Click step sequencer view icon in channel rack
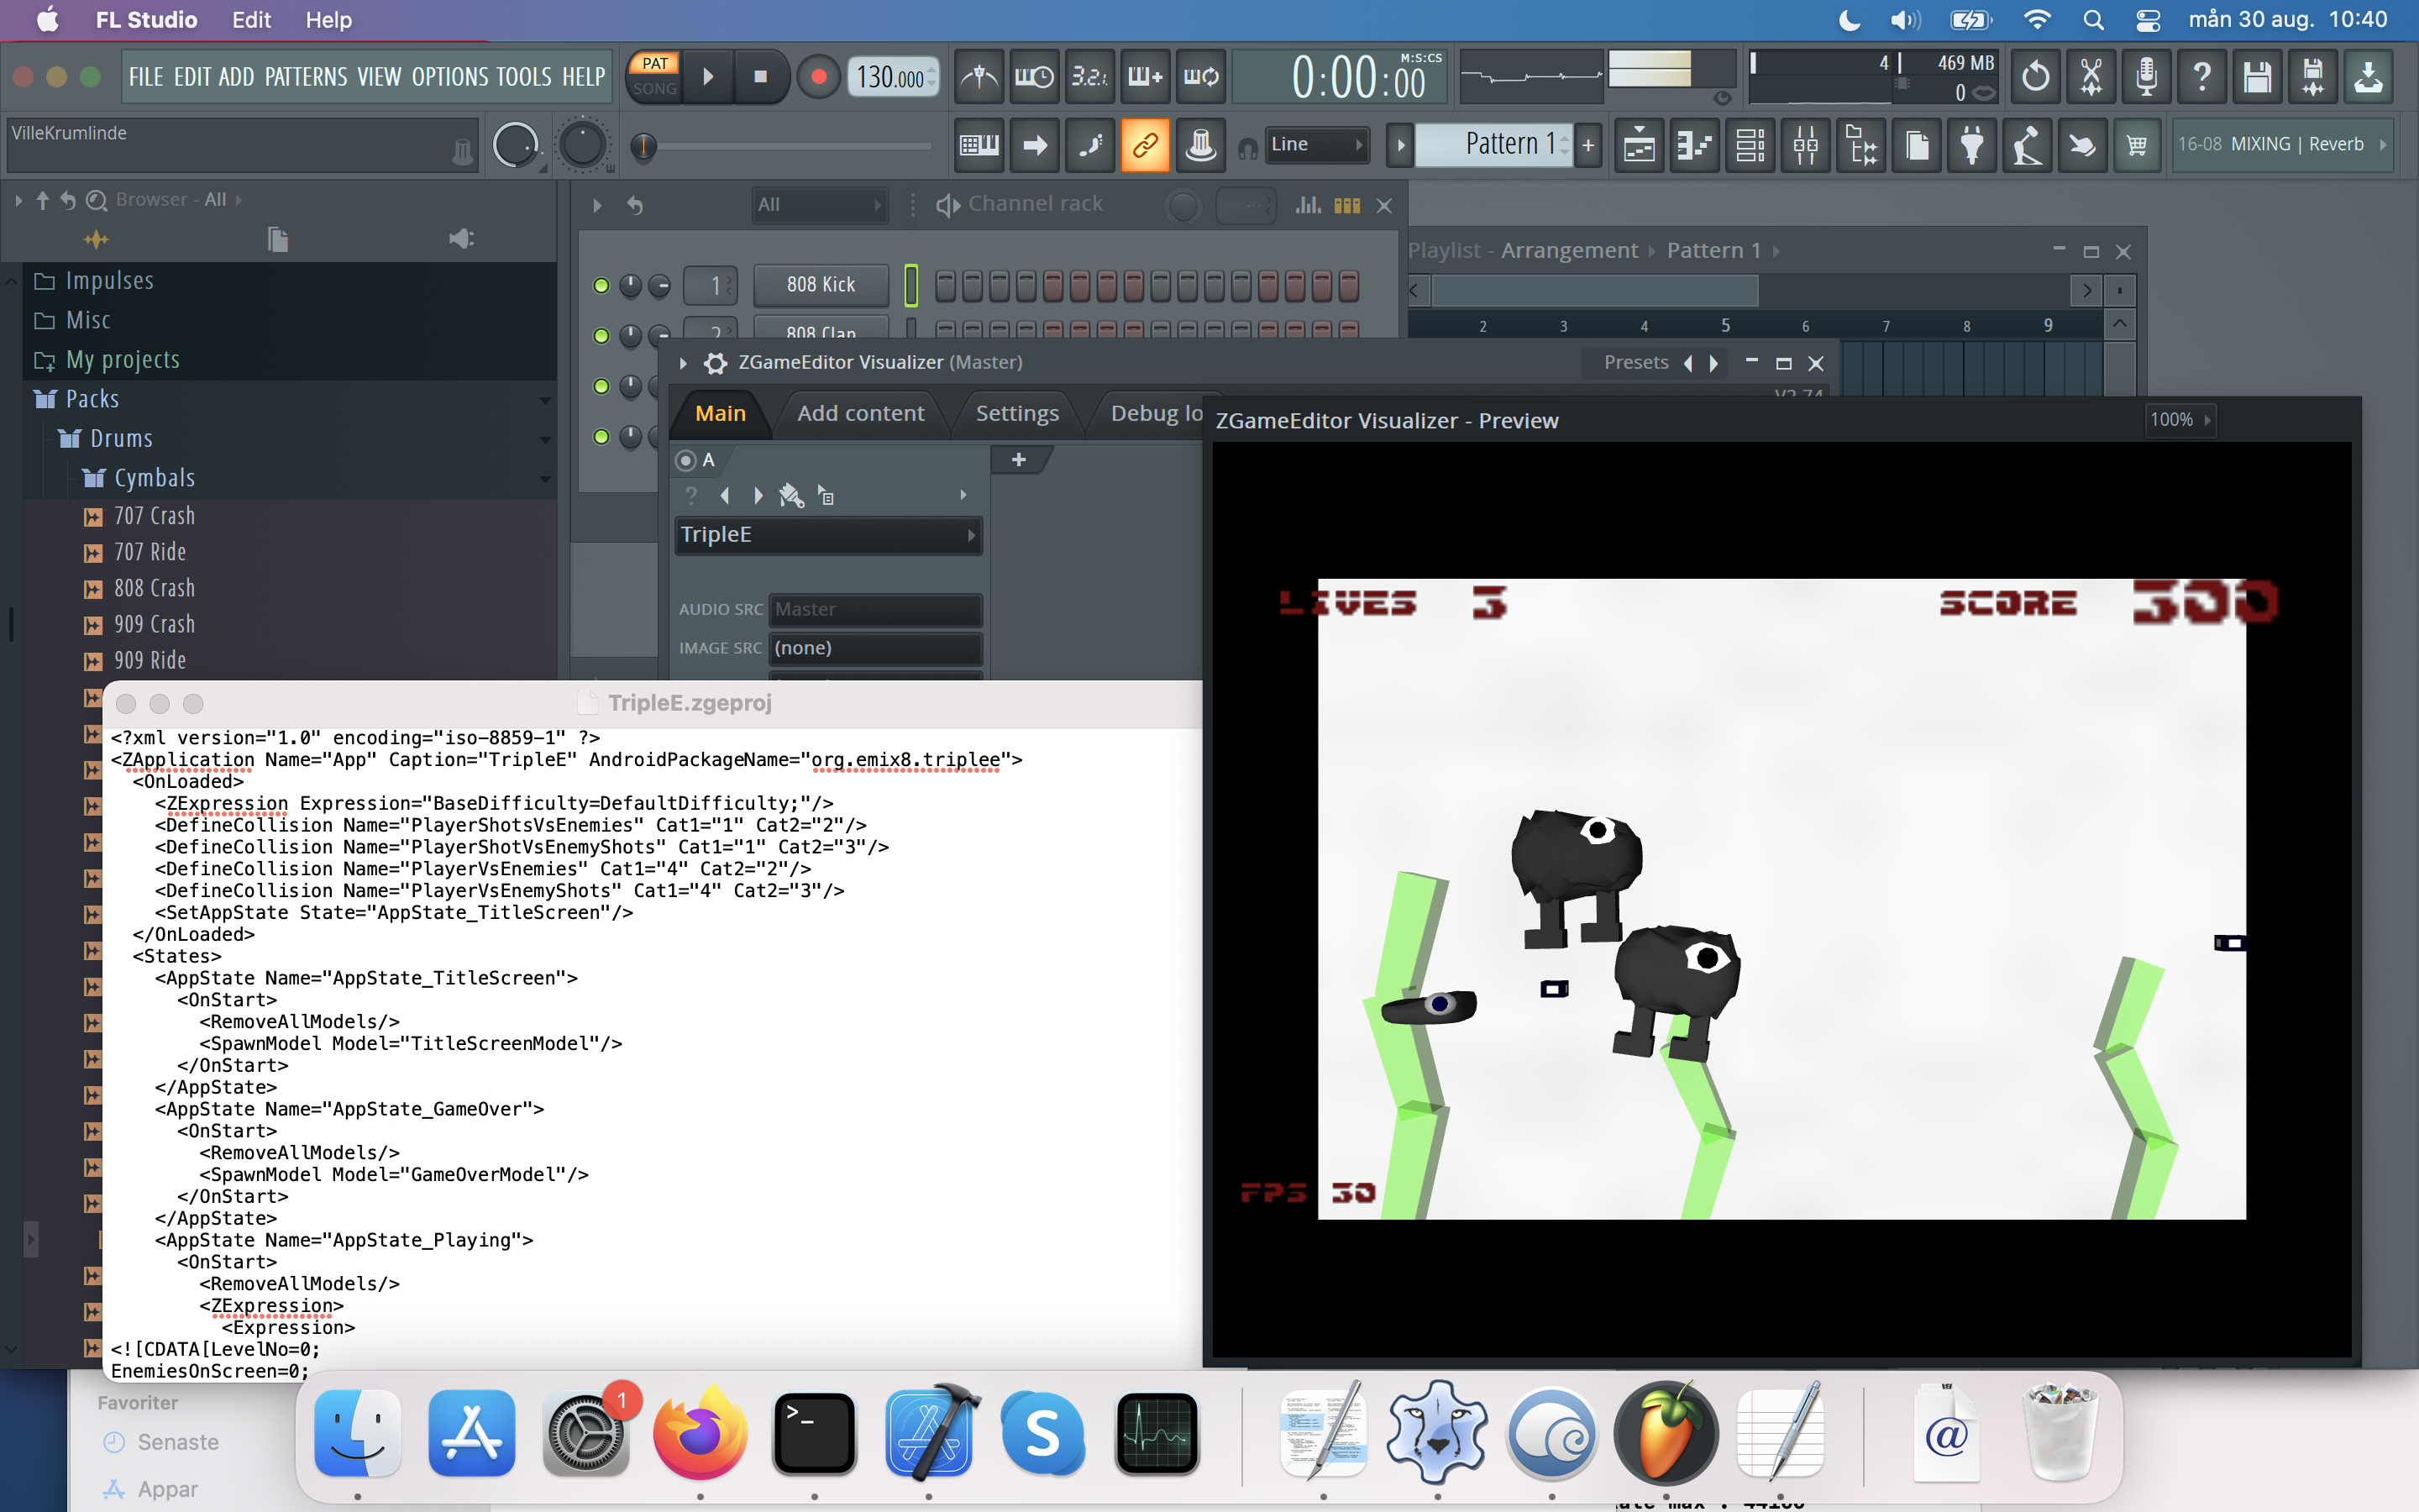This screenshot has height=1512, width=2419. point(1347,205)
